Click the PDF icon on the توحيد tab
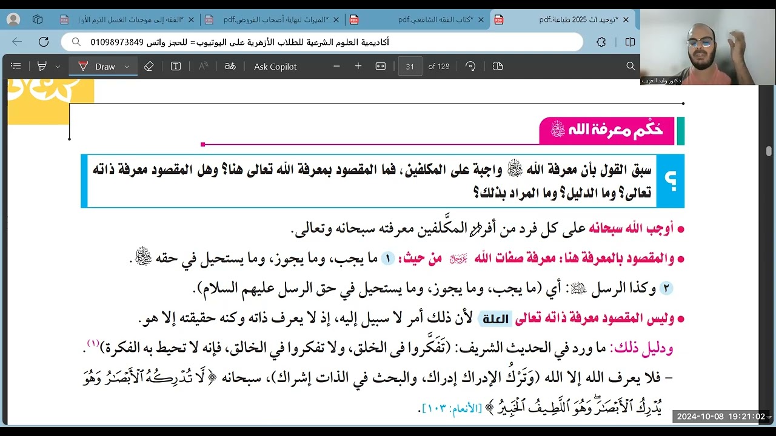776x436 pixels. (x=499, y=19)
